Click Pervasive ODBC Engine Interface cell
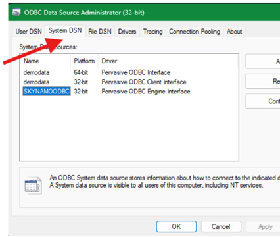This screenshot has width=280, height=237. click(146, 92)
